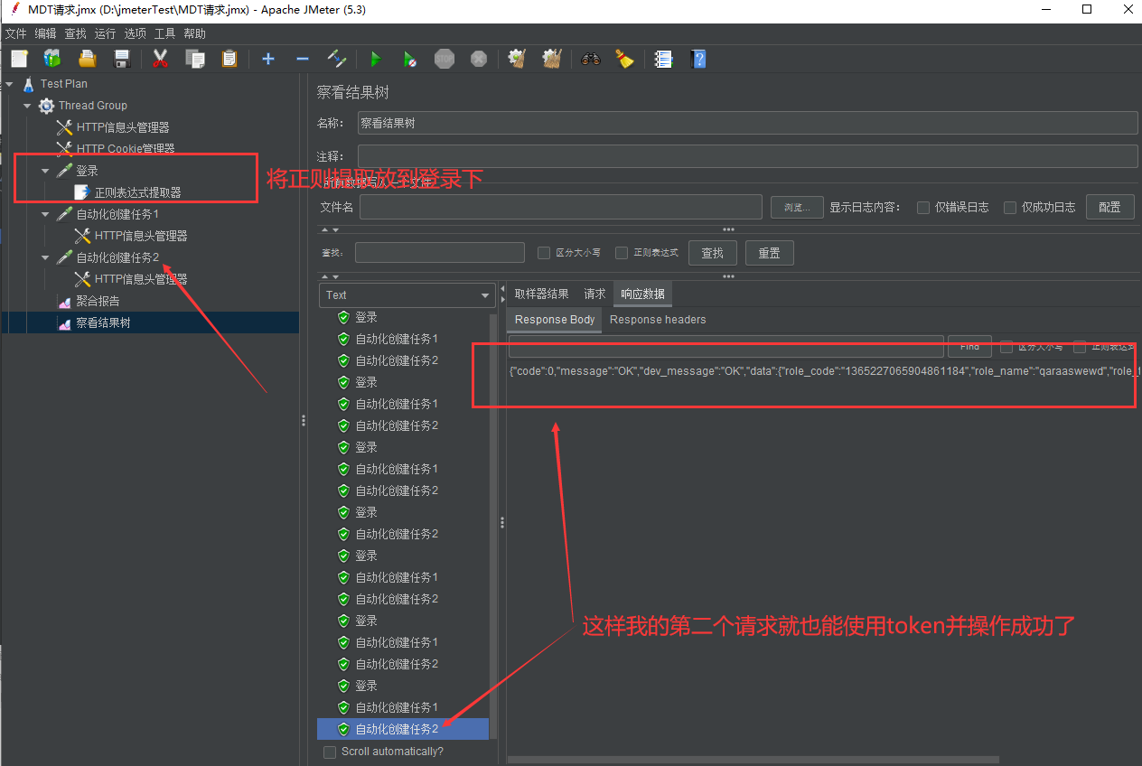The width and height of the screenshot is (1142, 766).
Task: Open search with the binoculars icon
Action: tap(591, 59)
